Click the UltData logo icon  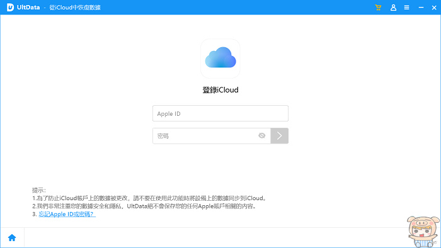[x=10, y=8]
